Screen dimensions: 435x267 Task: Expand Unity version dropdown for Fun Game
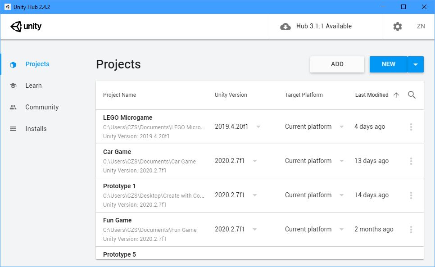255,230
